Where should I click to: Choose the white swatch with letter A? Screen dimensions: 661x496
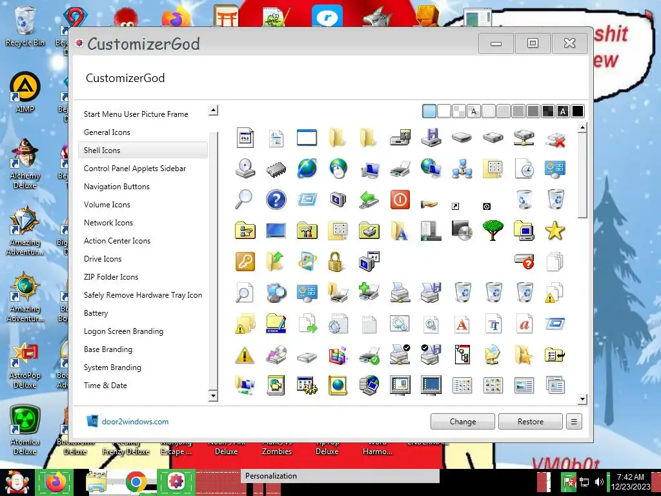(473, 111)
